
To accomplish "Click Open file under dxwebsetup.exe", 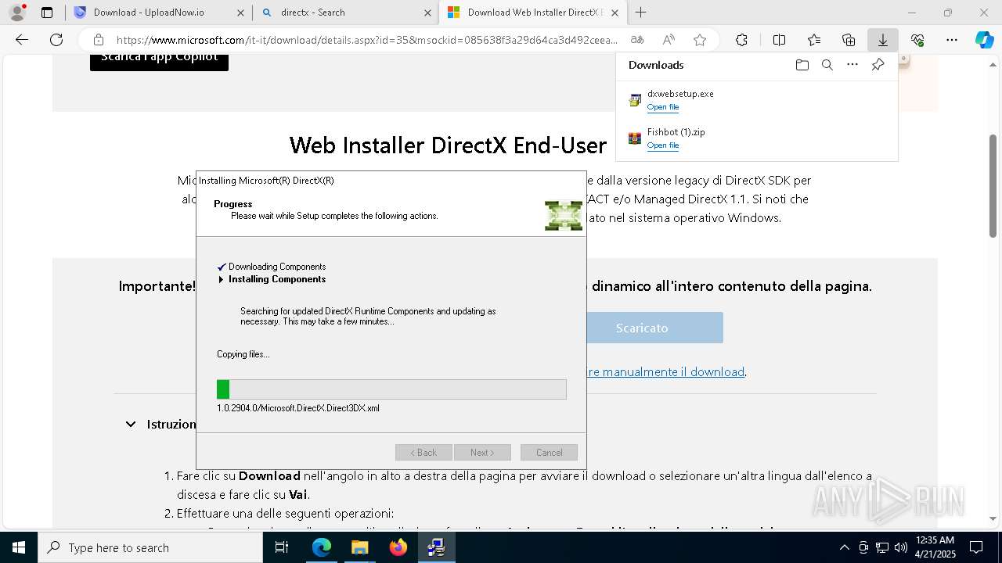I will [x=663, y=107].
